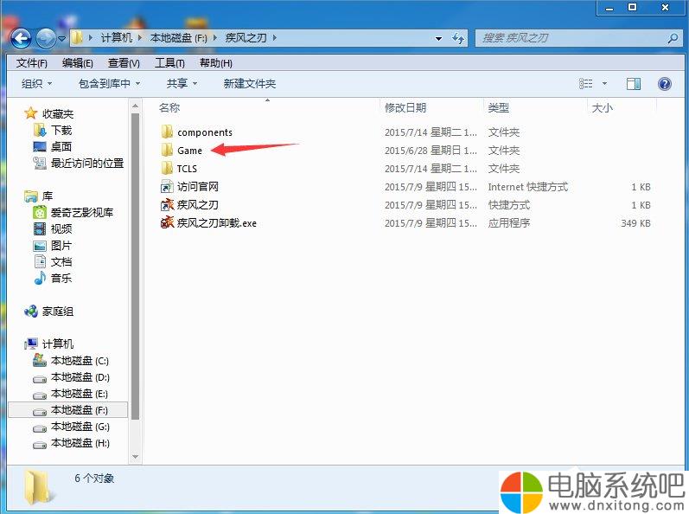
Task: Sort by the 修改日期 column header
Action: click(x=405, y=107)
